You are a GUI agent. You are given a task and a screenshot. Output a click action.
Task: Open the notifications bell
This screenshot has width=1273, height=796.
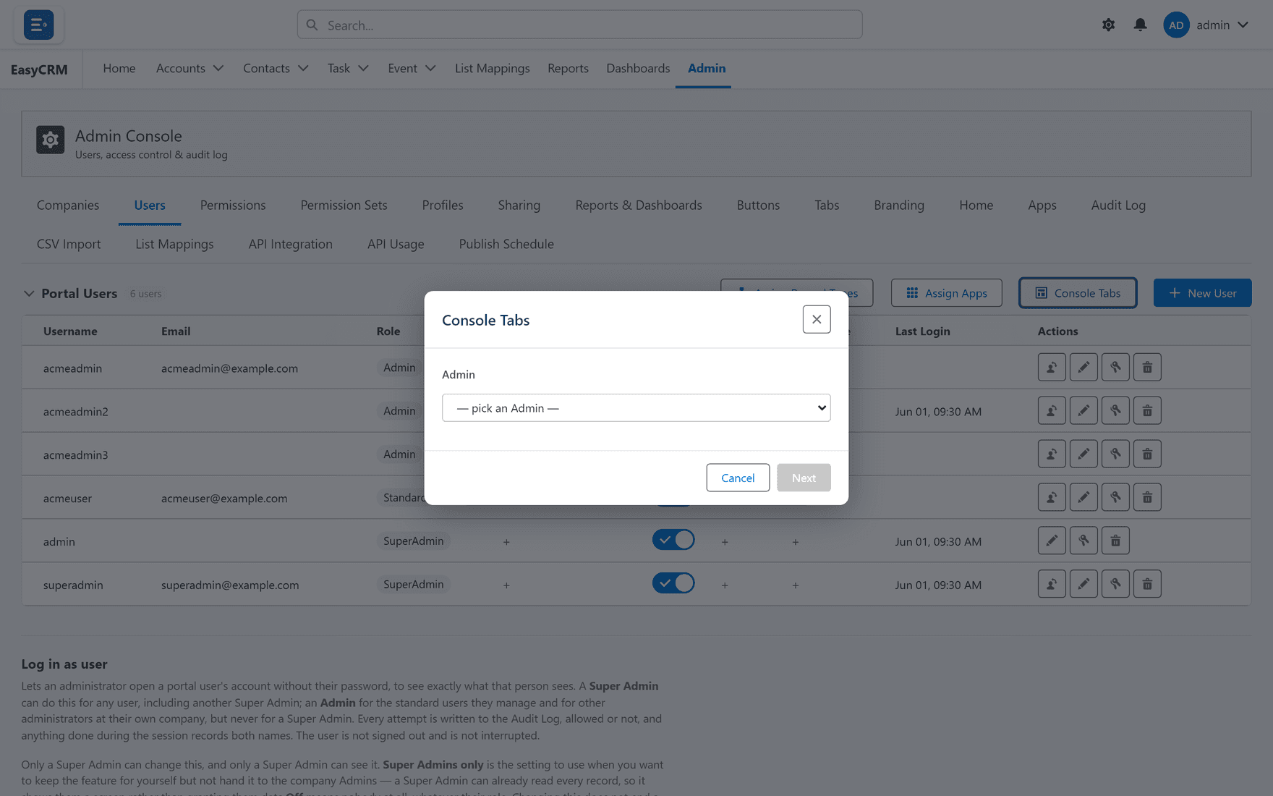pos(1140,25)
